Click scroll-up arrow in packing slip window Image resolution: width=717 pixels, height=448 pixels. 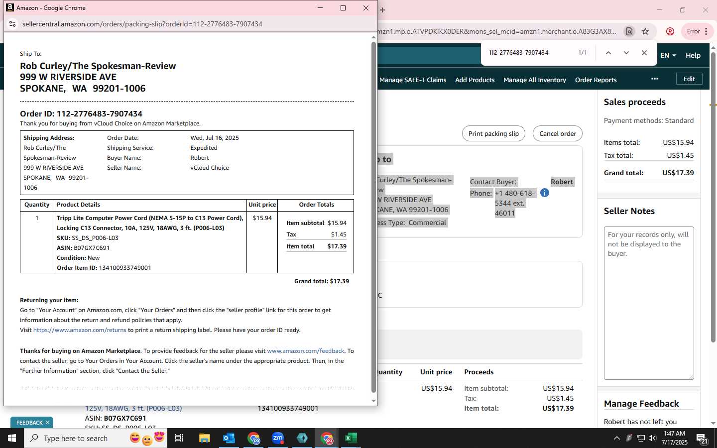373,37
